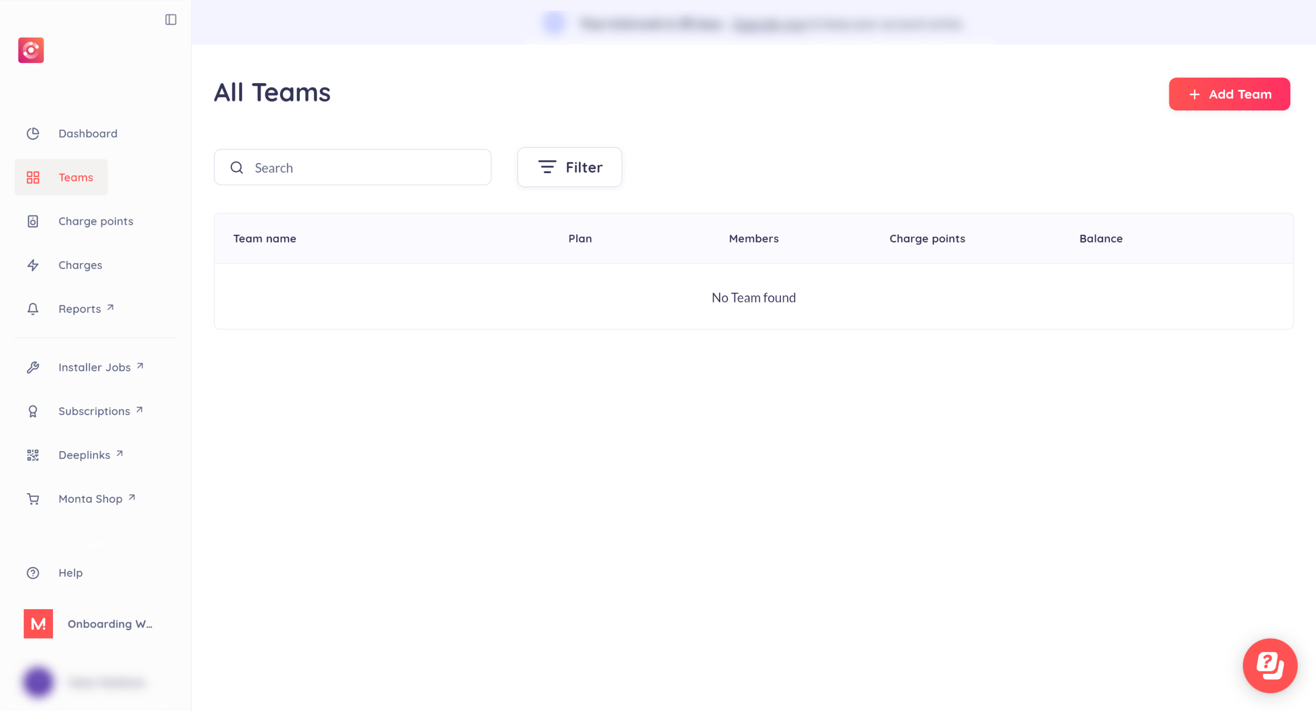Viewport: 1316px width, 711px height.
Task: Open support chat bubble icon
Action: click(x=1270, y=665)
